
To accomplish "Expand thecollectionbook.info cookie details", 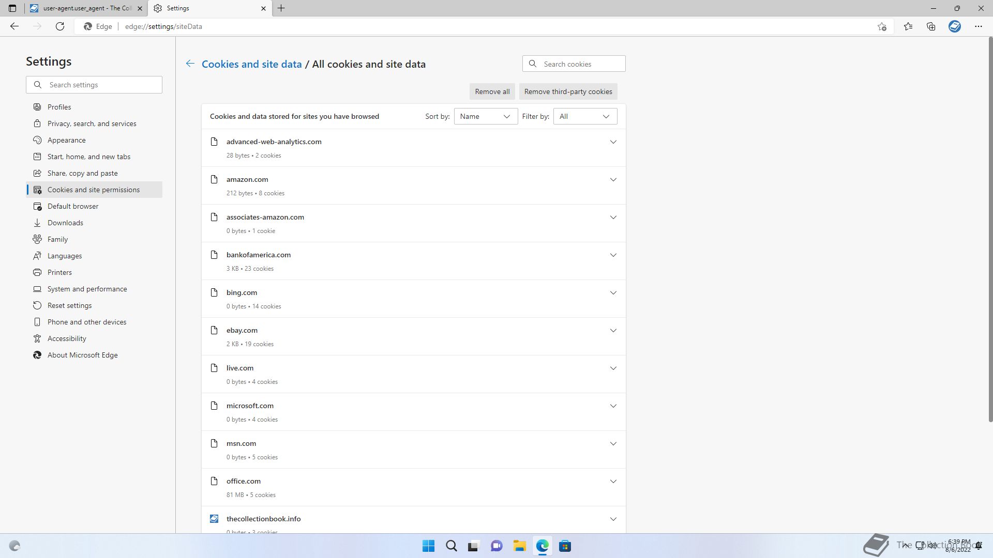I will click(613, 519).
